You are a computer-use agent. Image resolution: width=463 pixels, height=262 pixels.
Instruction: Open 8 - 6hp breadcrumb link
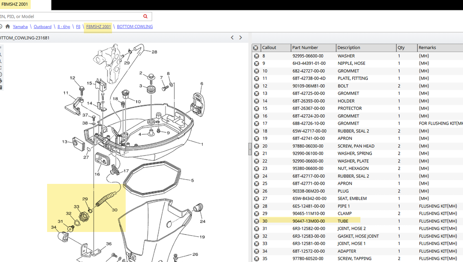coord(64,26)
